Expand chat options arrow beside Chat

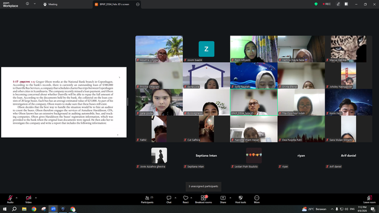click(175, 198)
